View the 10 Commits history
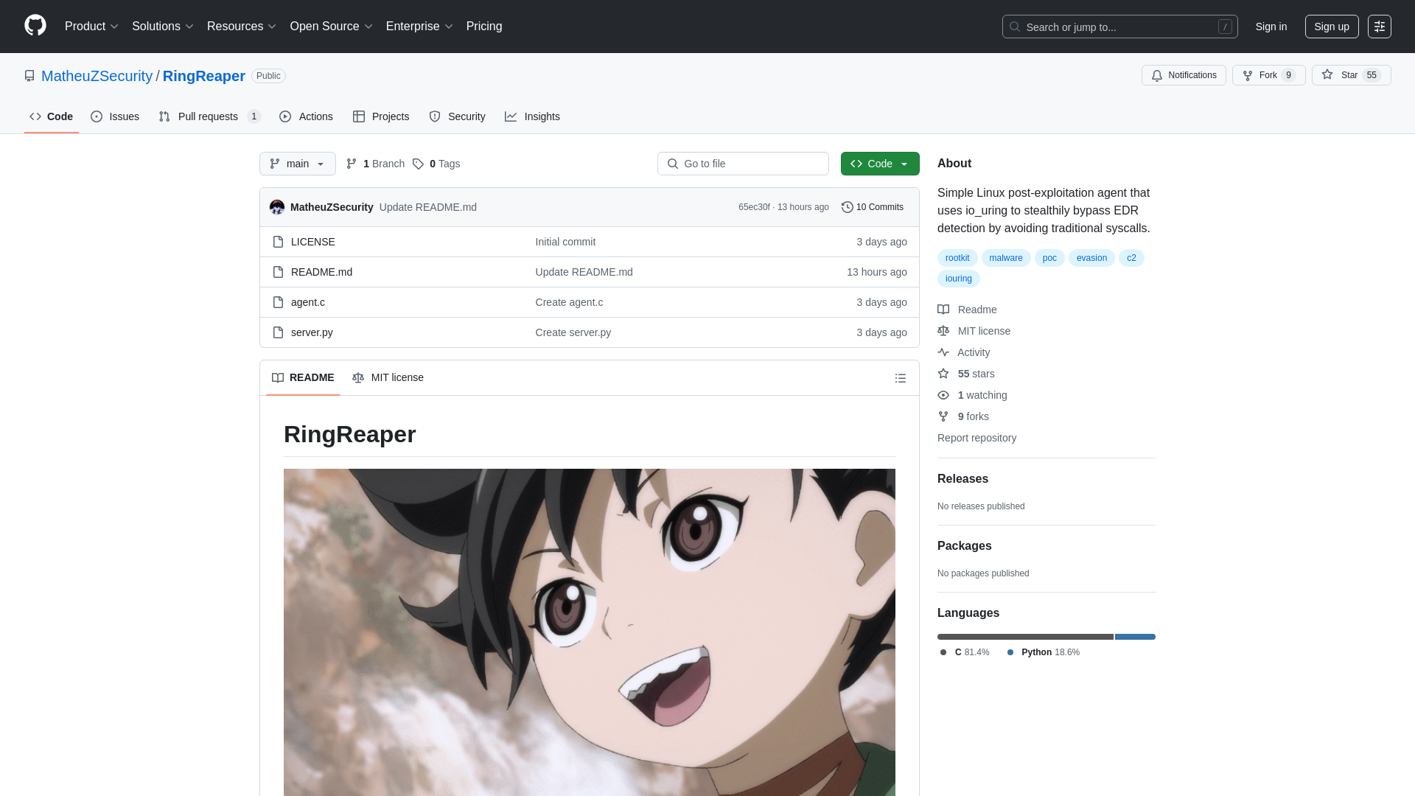Screen dimensions: 1415x796 [x=873, y=207]
